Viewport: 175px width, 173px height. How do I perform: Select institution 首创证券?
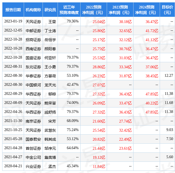(x=33, y=148)
